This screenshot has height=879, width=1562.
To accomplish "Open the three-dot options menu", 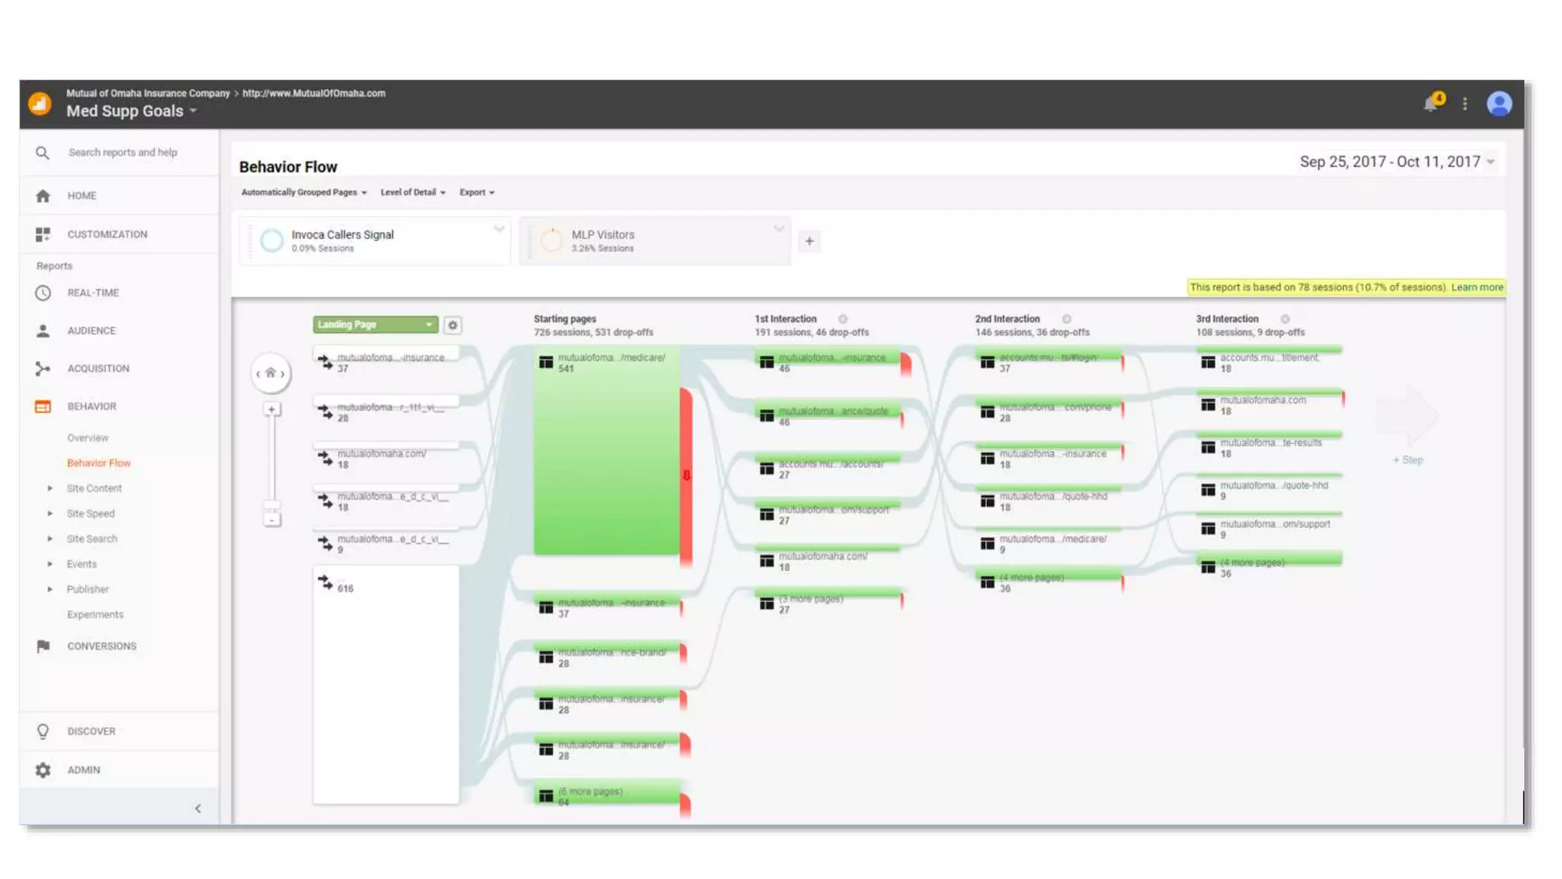I will [1464, 104].
